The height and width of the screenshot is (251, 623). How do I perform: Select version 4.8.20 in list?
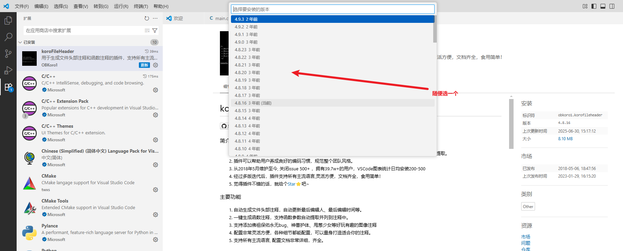click(x=332, y=72)
